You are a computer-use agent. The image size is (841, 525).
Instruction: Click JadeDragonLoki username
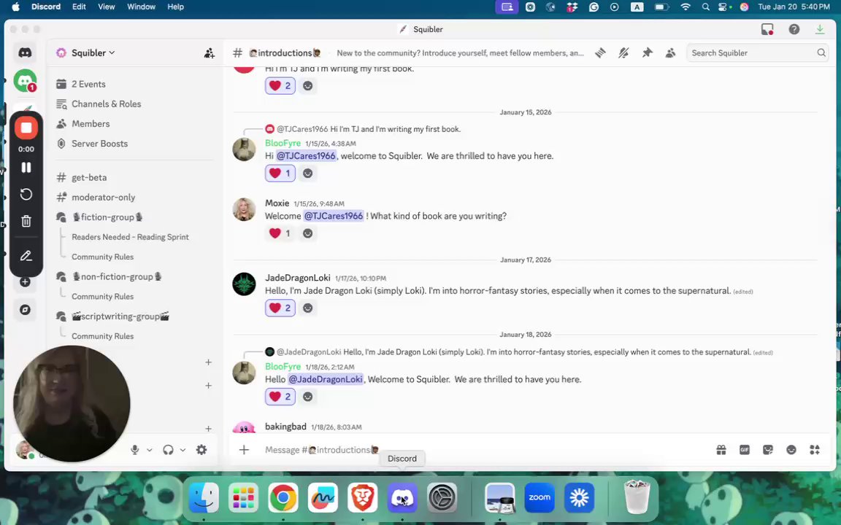tap(298, 278)
